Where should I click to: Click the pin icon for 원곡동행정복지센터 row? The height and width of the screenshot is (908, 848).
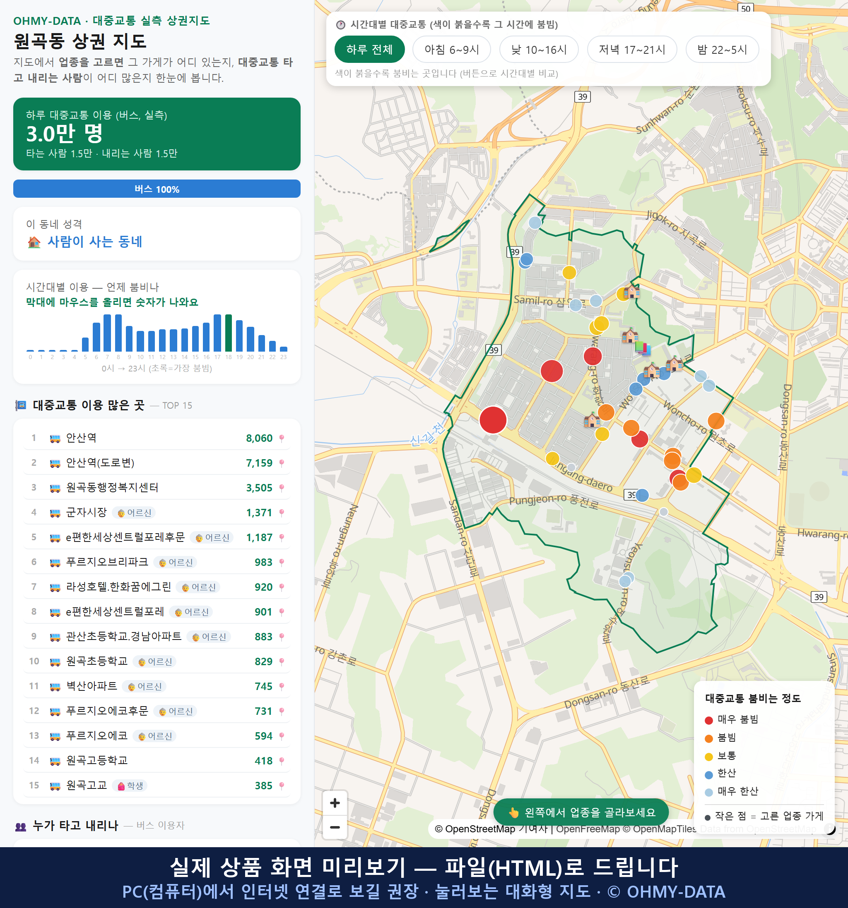click(282, 488)
